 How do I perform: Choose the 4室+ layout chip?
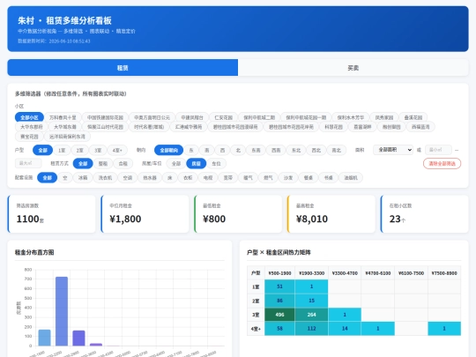117,150
